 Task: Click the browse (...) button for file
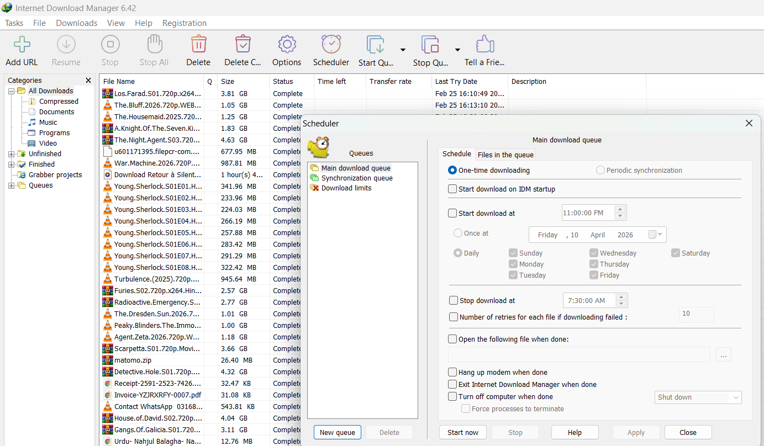(723, 354)
